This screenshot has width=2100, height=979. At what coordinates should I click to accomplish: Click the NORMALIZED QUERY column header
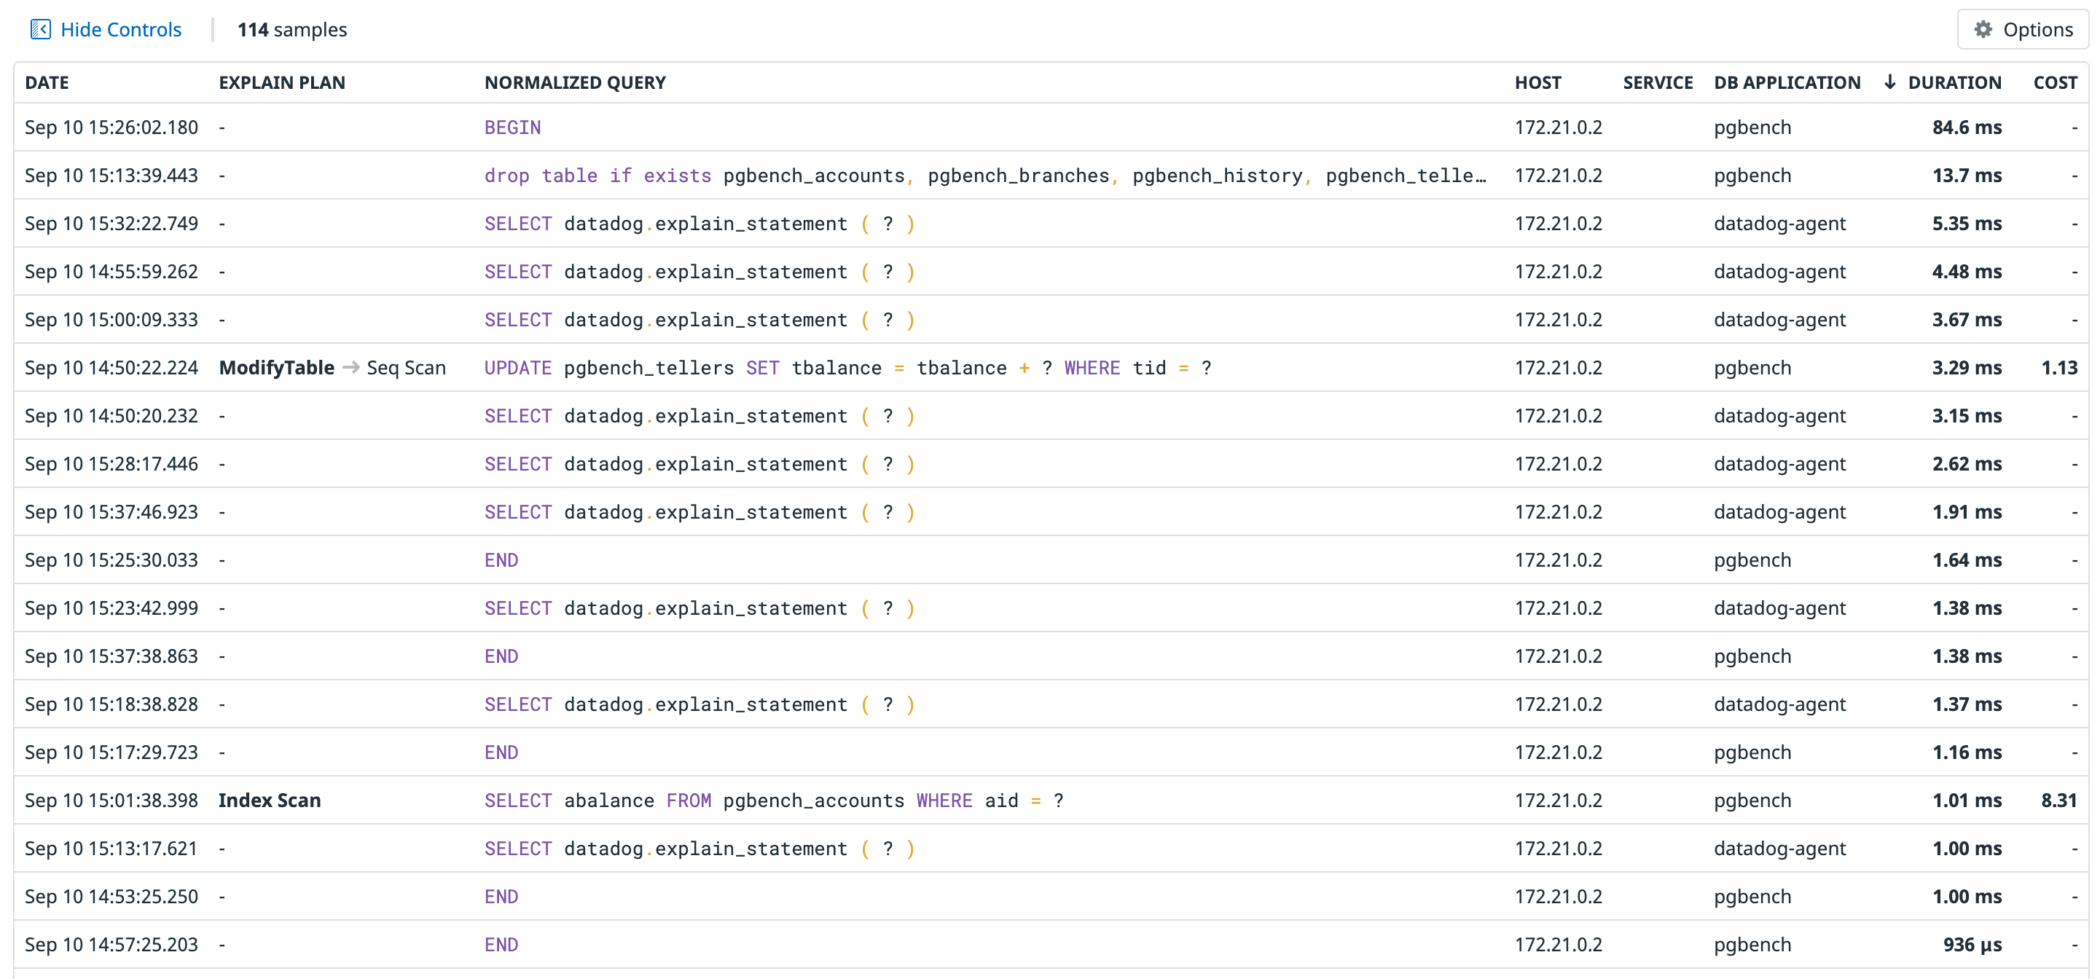[575, 82]
